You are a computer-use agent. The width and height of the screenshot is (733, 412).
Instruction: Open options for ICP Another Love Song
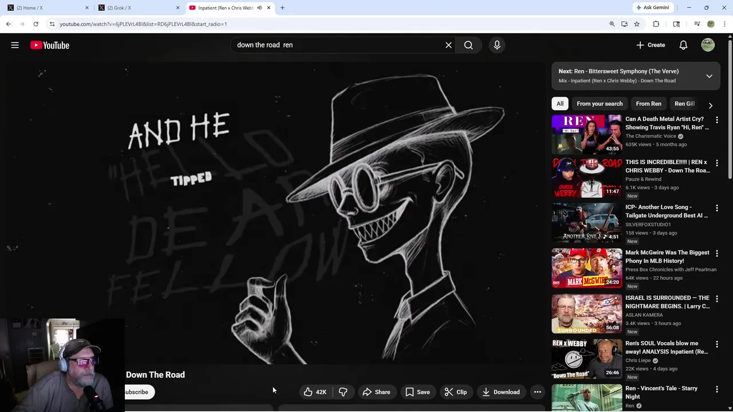click(716, 208)
